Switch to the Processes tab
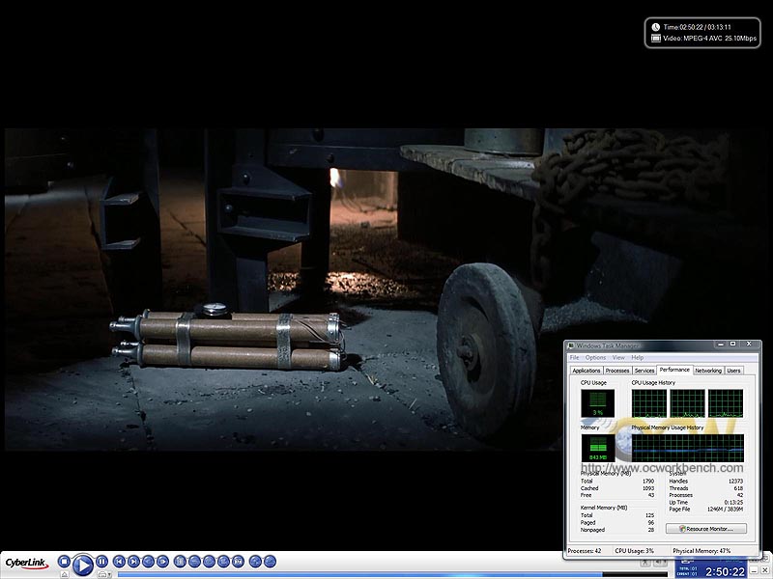The height and width of the screenshot is (579, 773). [617, 371]
